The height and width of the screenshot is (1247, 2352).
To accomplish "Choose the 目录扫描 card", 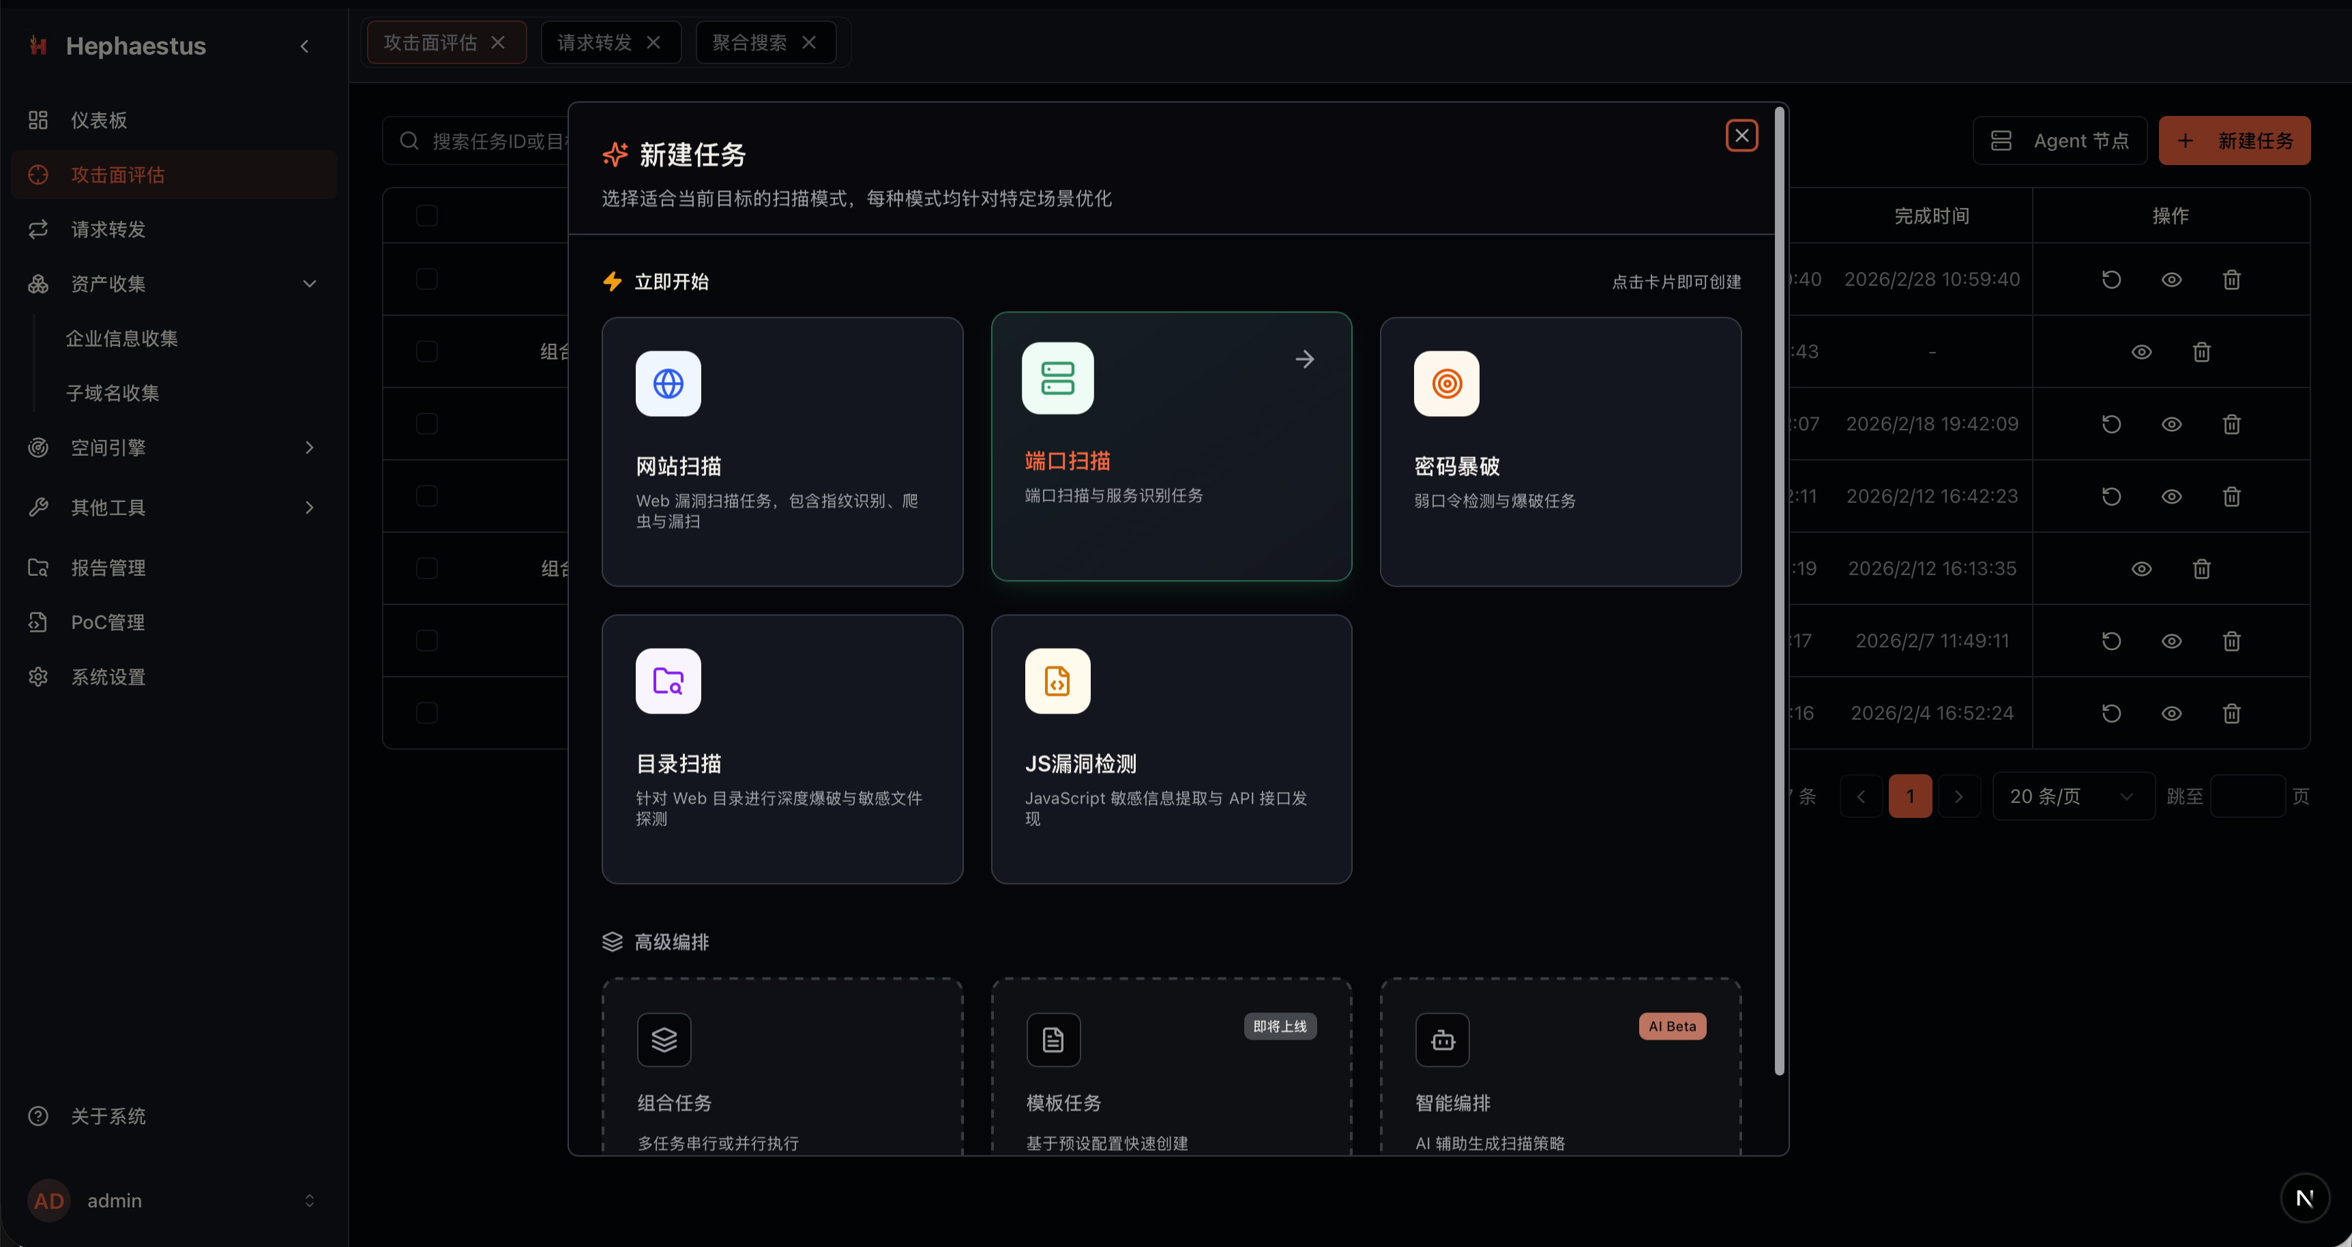I will [782, 748].
